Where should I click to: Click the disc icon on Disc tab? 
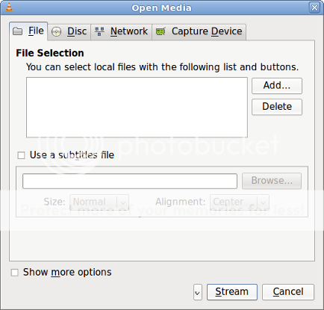(x=57, y=32)
